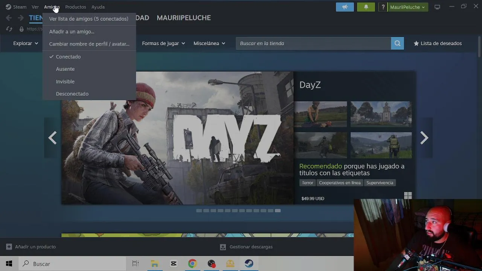Image resolution: width=482 pixels, height=271 pixels.
Task: Open Google Chrome from taskbar
Action: point(192,263)
